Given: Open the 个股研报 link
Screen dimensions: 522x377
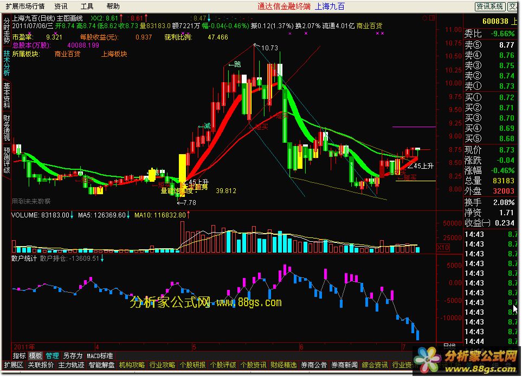Looking at the screenshot, I should click(x=192, y=365).
